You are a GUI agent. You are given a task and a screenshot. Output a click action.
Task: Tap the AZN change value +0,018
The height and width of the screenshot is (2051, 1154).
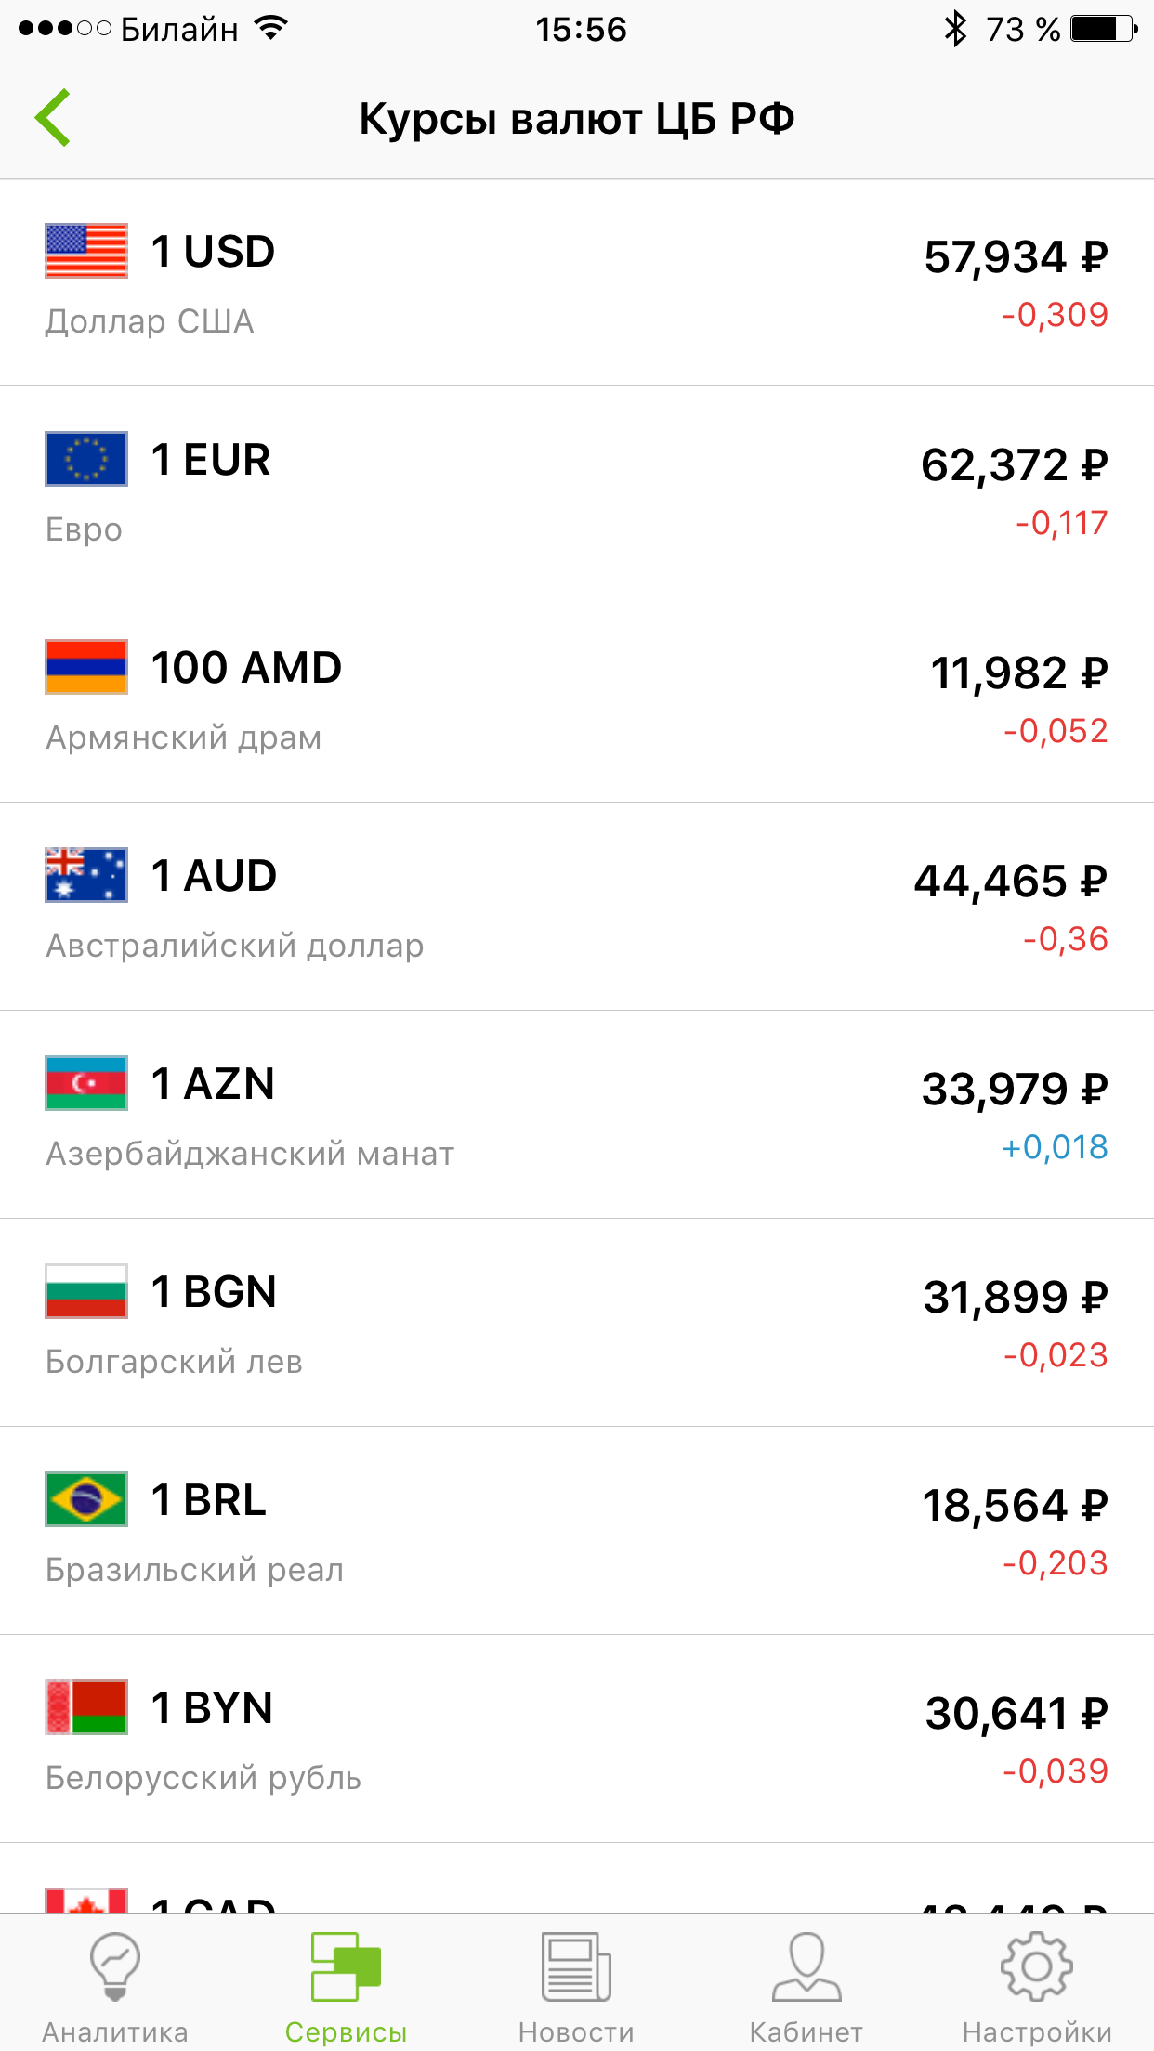click(x=1055, y=1148)
